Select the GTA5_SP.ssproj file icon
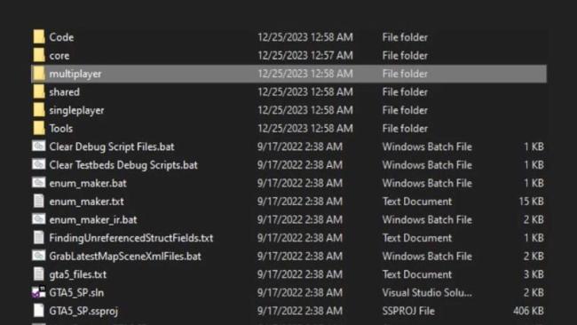 point(39,311)
